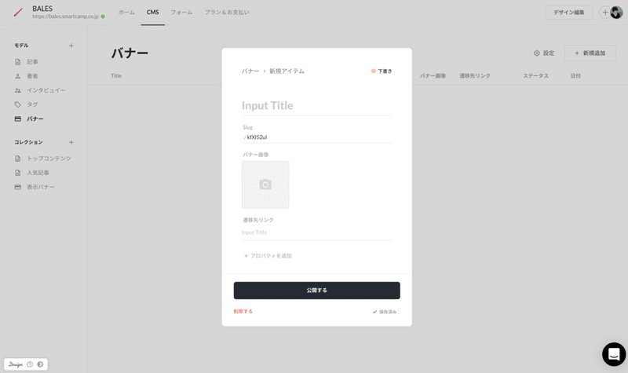
Task: Click the インタビュイー people icon
Action: coord(17,90)
